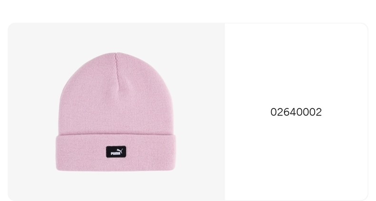The height and width of the screenshot is (201, 376).
Task: Click the left edge of the beanie cuff
Action: (57, 153)
